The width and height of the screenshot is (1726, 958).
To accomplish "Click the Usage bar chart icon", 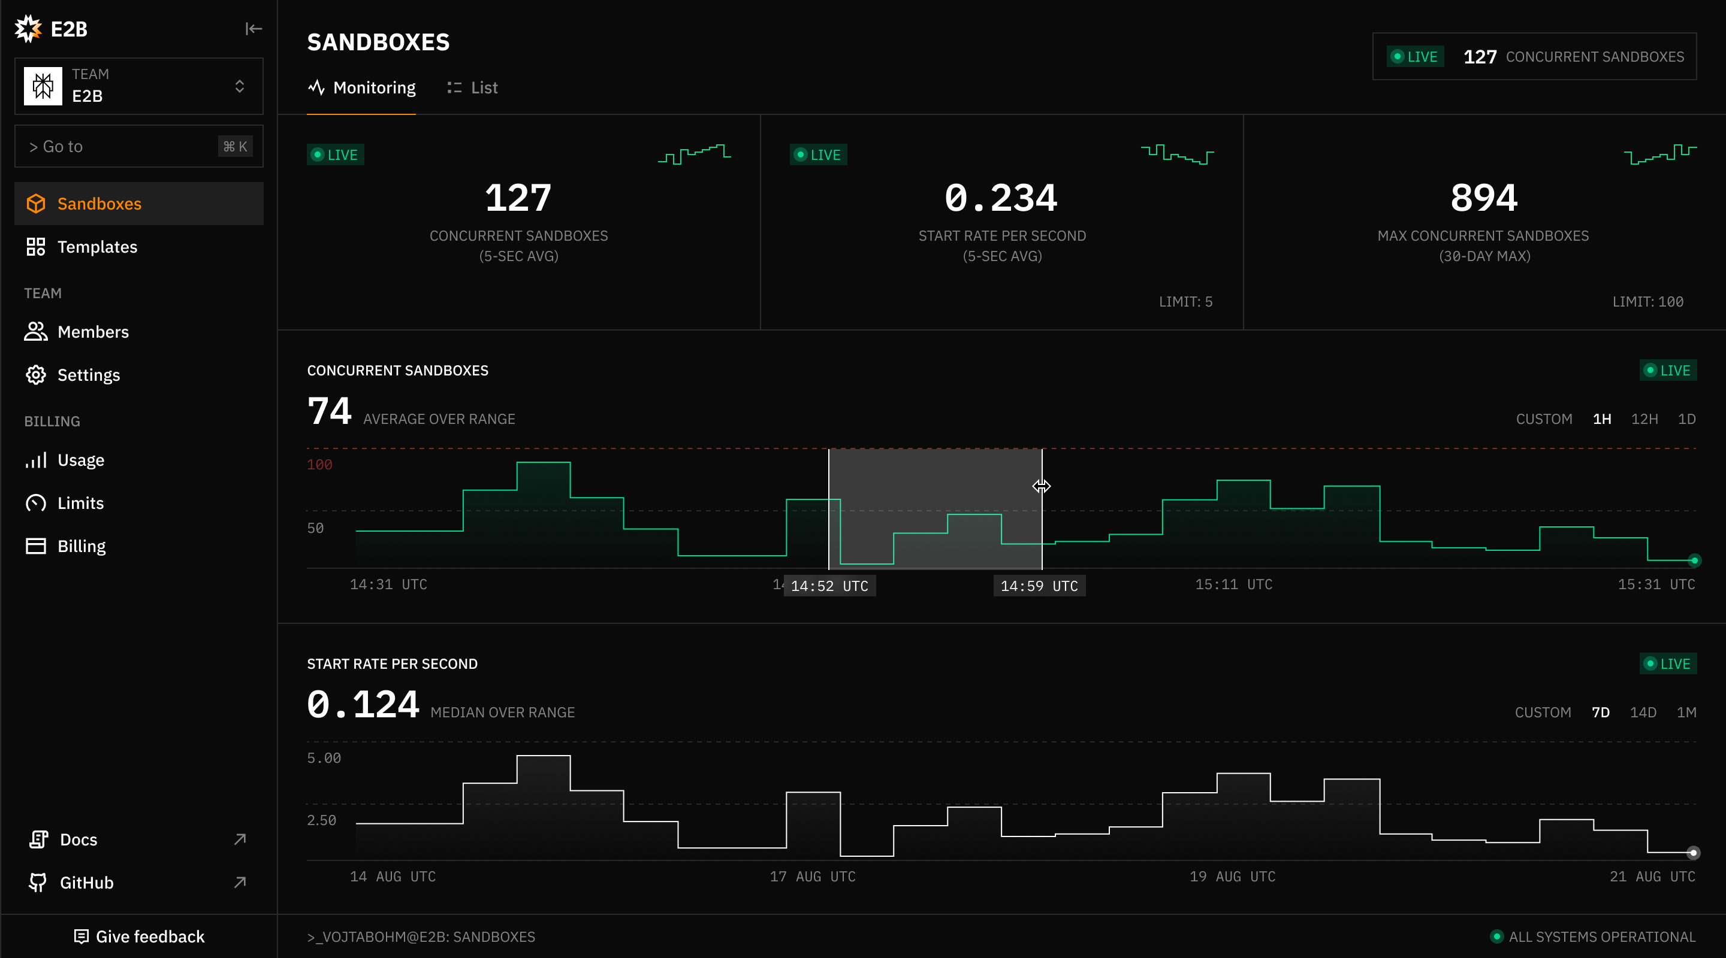I will pyautogui.click(x=36, y=460).
